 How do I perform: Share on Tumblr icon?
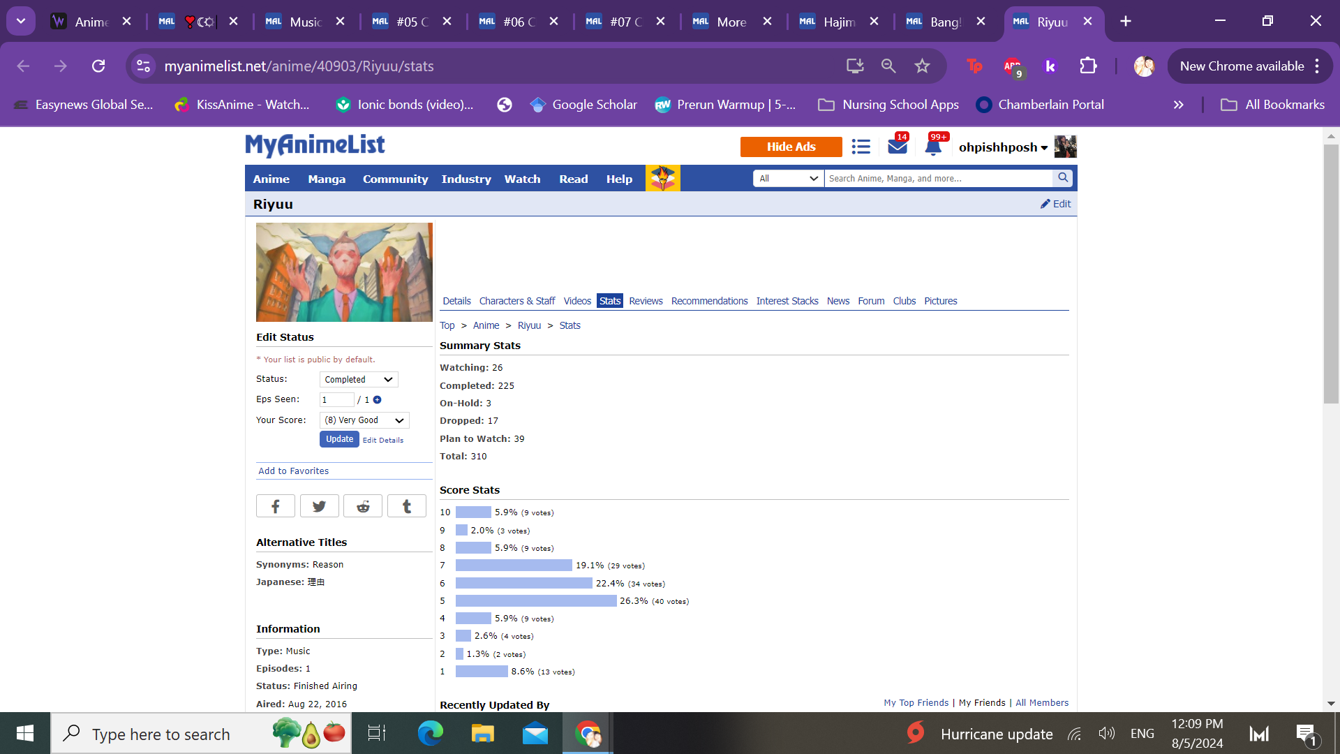point(407,506)
